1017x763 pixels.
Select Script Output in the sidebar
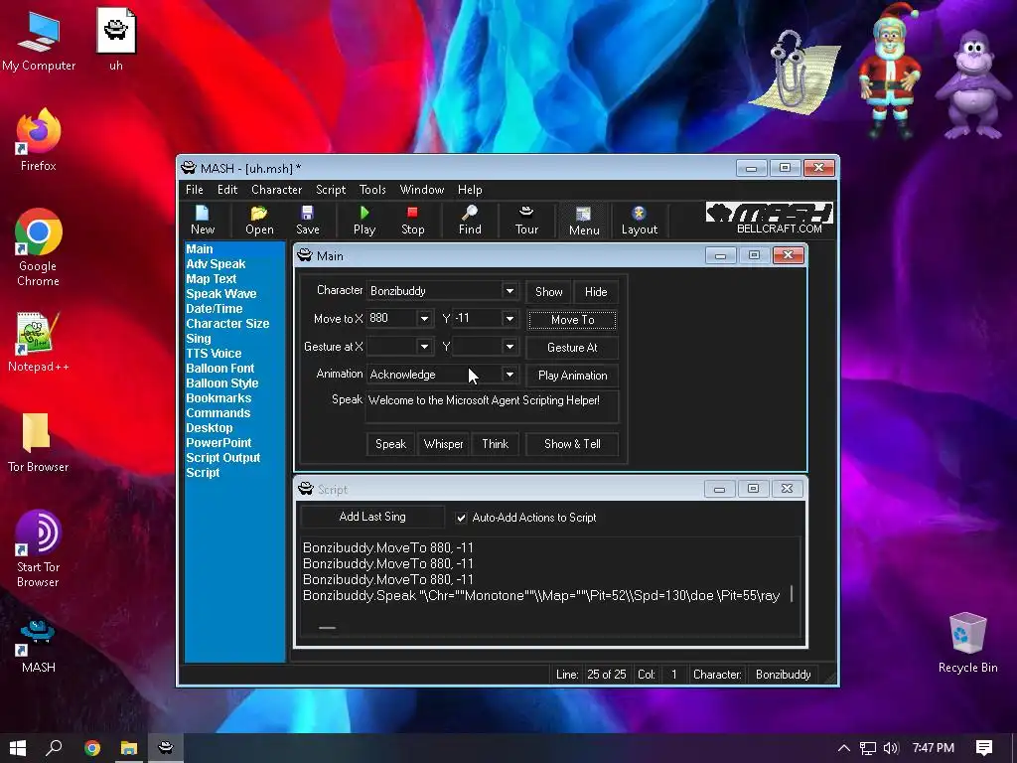[223, 458]
